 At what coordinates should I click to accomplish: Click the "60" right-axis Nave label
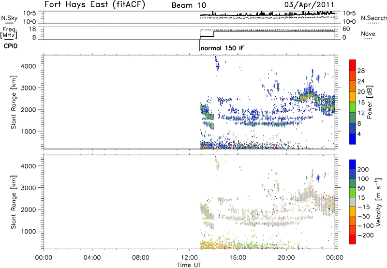click(346, 29)
